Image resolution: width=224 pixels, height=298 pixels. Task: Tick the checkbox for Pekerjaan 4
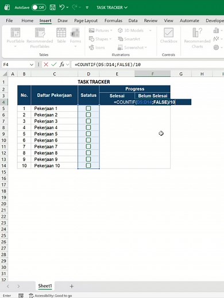[88, 127]
